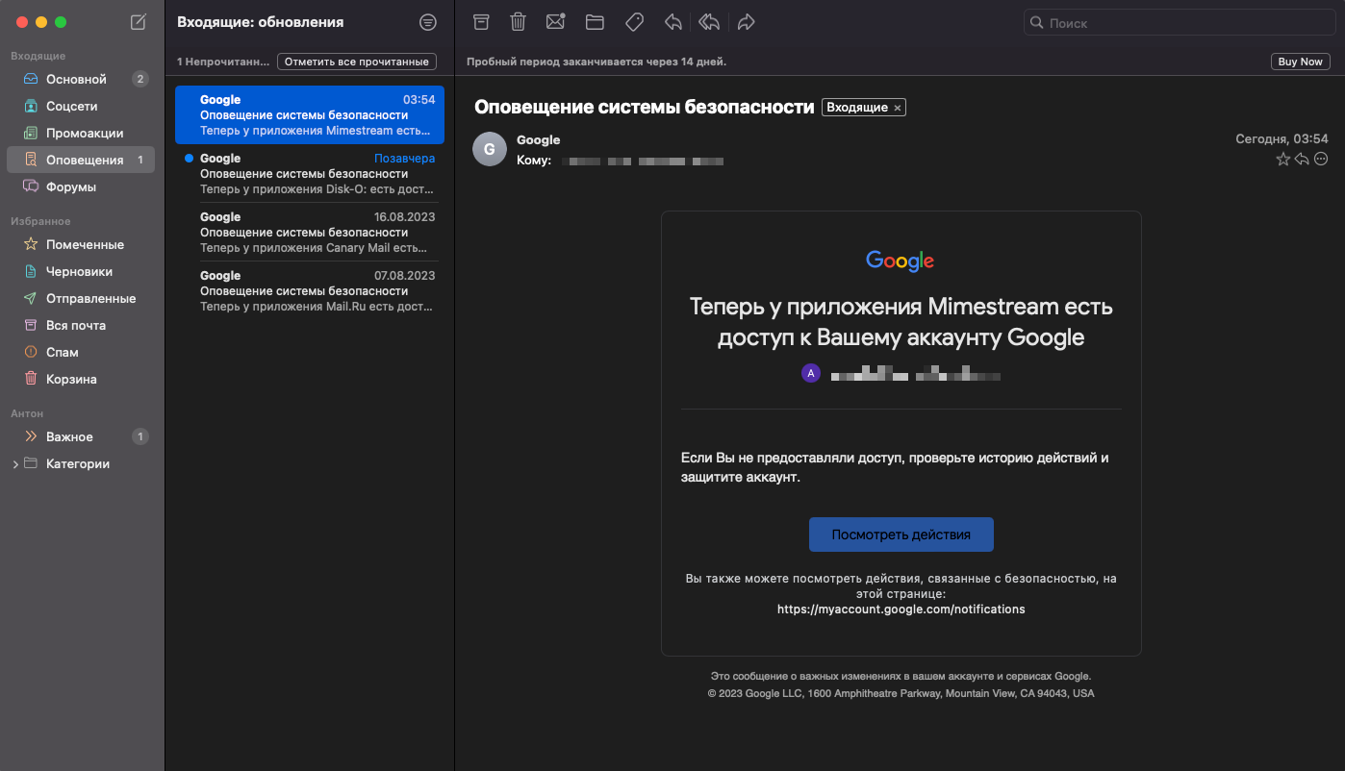Open Промоакции category

pyautogui.click(x=80, y=133)
